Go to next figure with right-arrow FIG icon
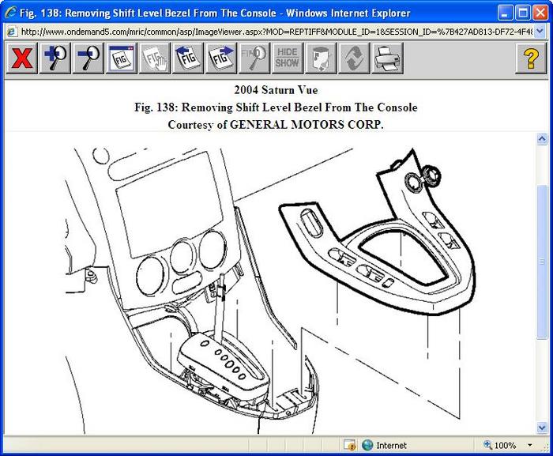553x456 pixels. coord(221,58)
